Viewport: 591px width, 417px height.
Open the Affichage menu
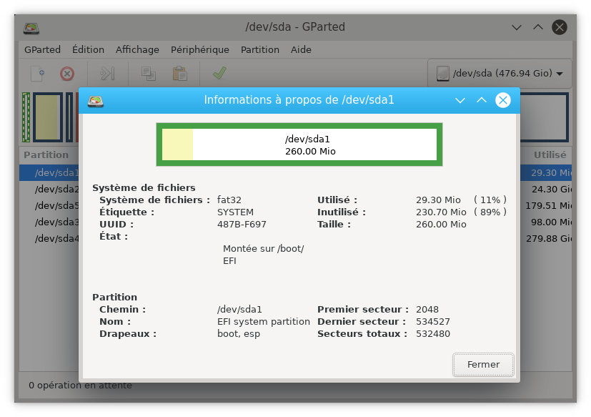point(137,49)
